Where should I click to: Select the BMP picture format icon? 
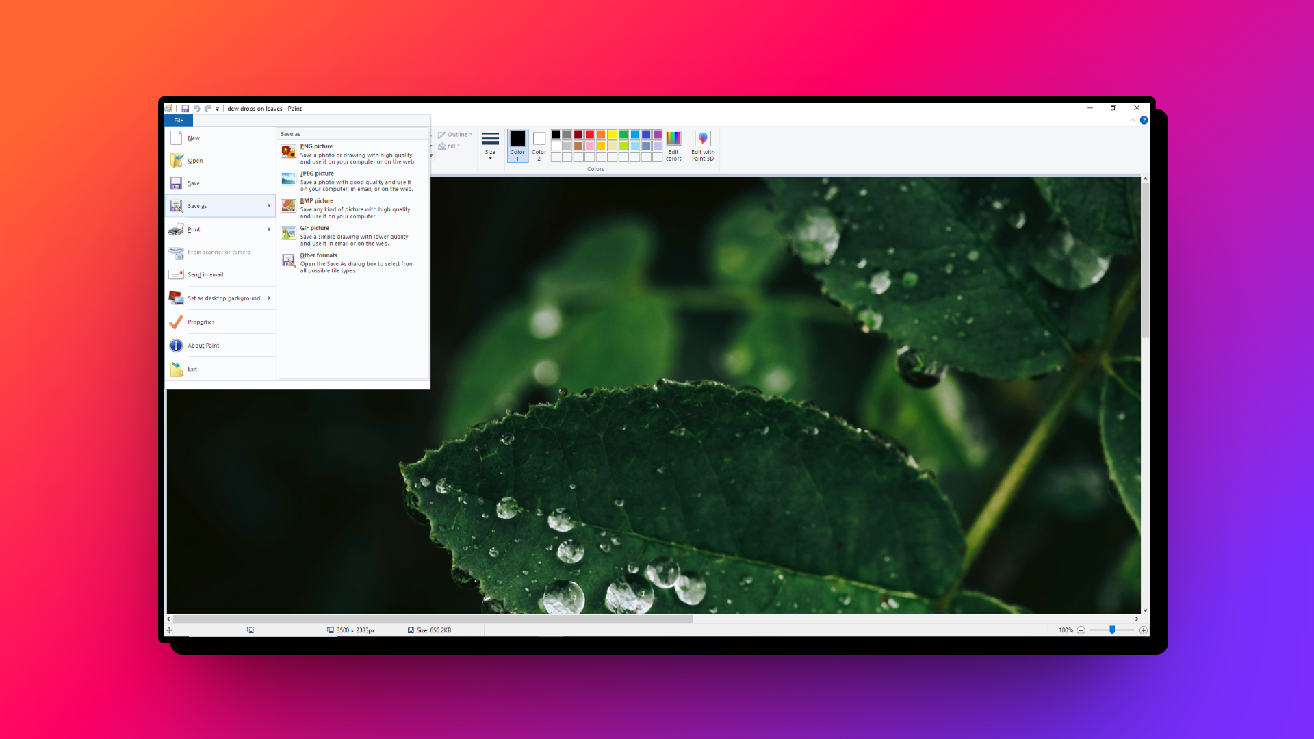pyautogui.click(x=288, y=206)
